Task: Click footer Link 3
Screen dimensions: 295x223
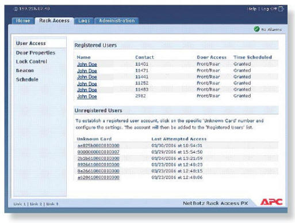Action: (52, 204)
